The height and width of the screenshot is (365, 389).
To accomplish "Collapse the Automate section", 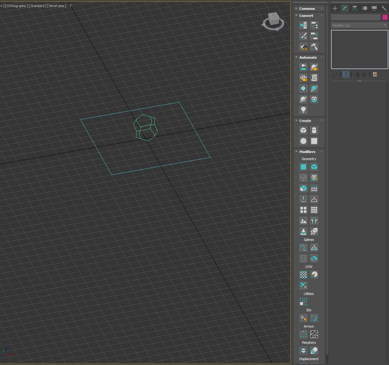I will (x=308, y=57).
